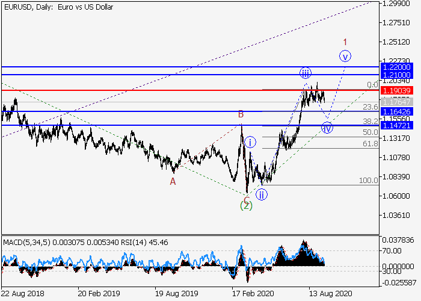
Task: Click the red wave 1 label
Action: click(x=345, y=42)
